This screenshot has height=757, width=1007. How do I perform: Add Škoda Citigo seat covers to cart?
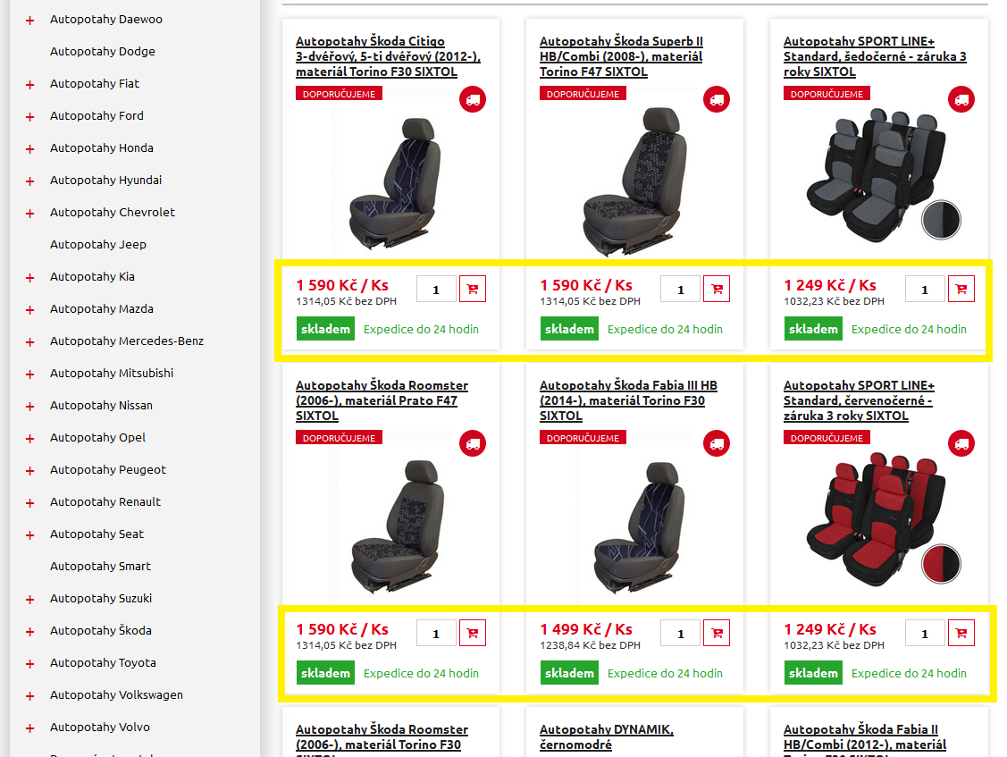(x=473, y=289)
